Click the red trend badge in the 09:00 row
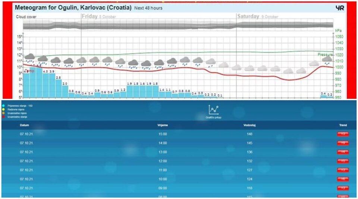 343,188
